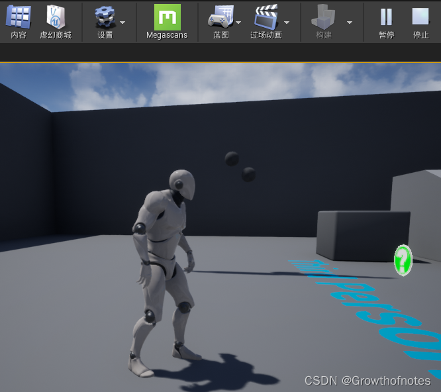The height and width of the screenshot is (392, 441).
Task: Click the 设置 settings gear icon
Action: pos(105,17)
